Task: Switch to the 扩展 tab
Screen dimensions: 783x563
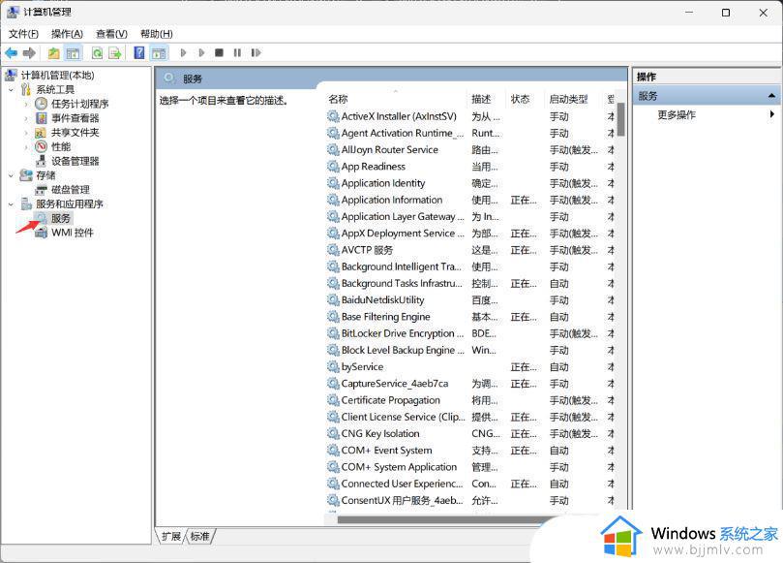Action: tap(171, 537)
